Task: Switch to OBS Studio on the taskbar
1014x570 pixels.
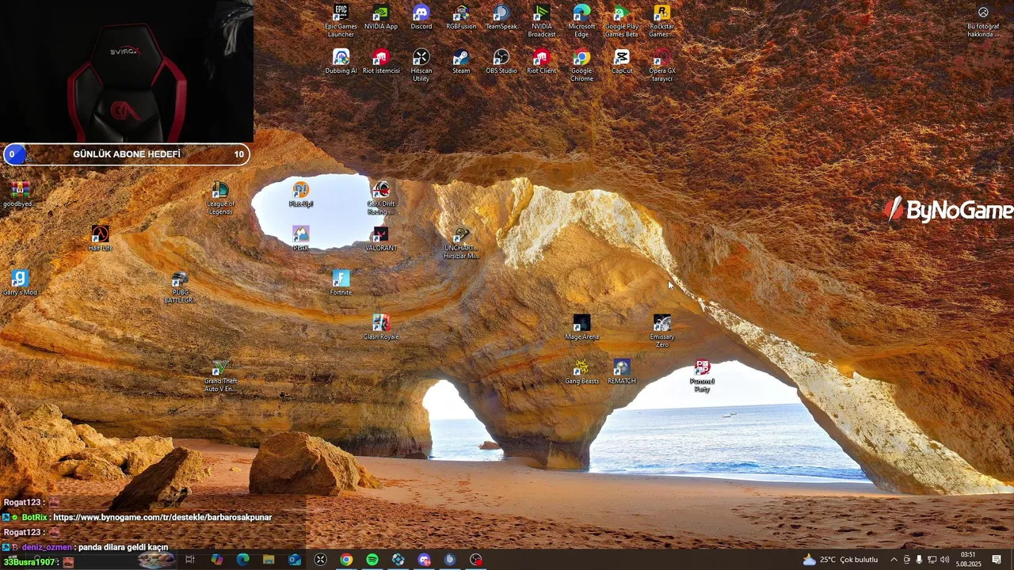Action: pyautogui.click(x=476, y=560)
